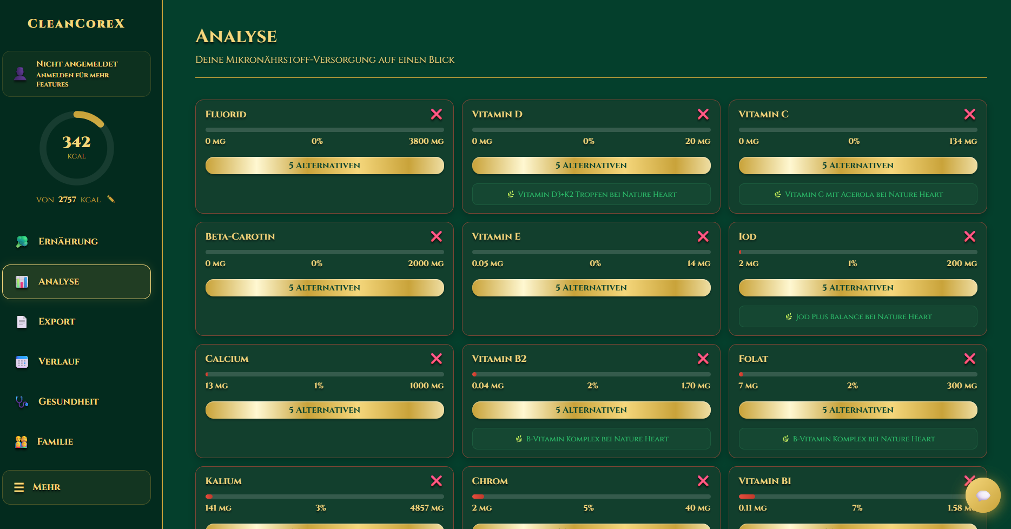
Task: Expand 5 Alternativen under Vitamin C
Action: (858, 166)
